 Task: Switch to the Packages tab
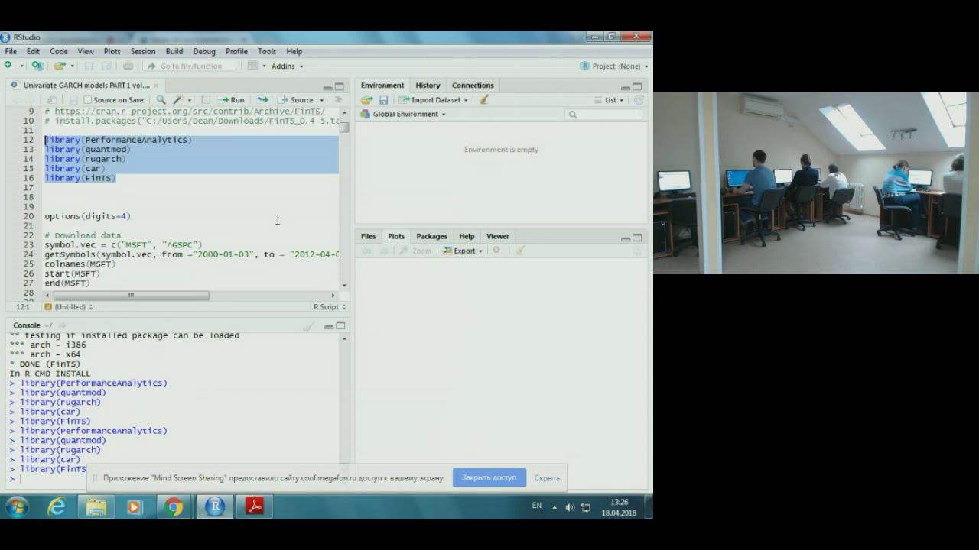point(431,236)
